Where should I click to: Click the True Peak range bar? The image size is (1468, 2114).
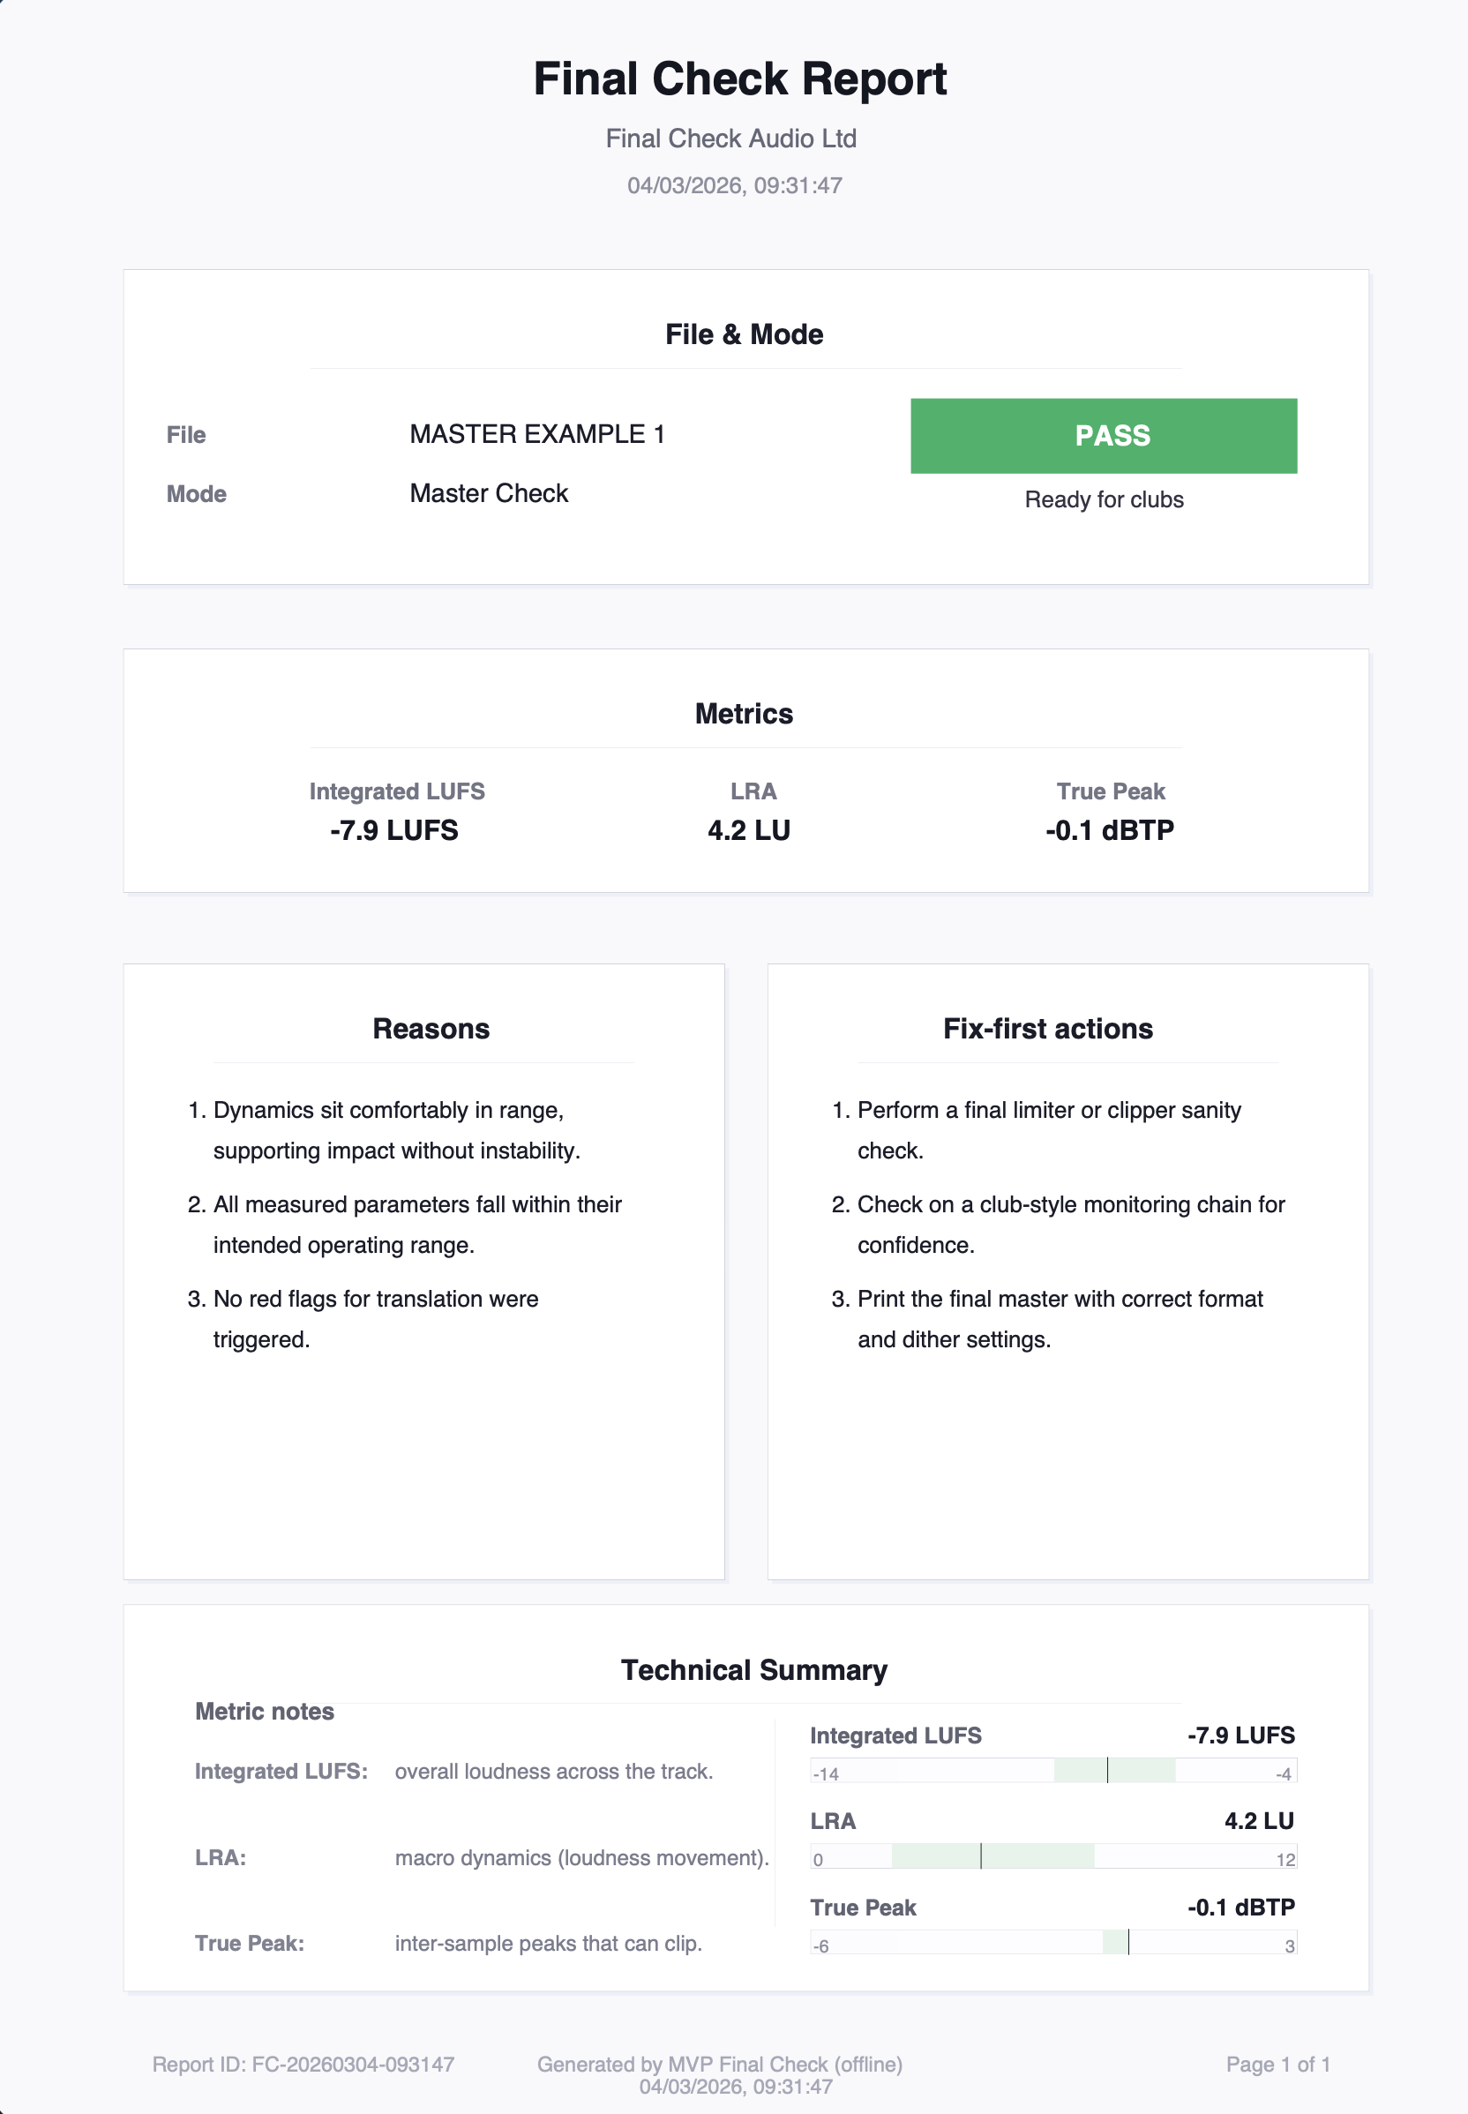tap(1052, 1943)
